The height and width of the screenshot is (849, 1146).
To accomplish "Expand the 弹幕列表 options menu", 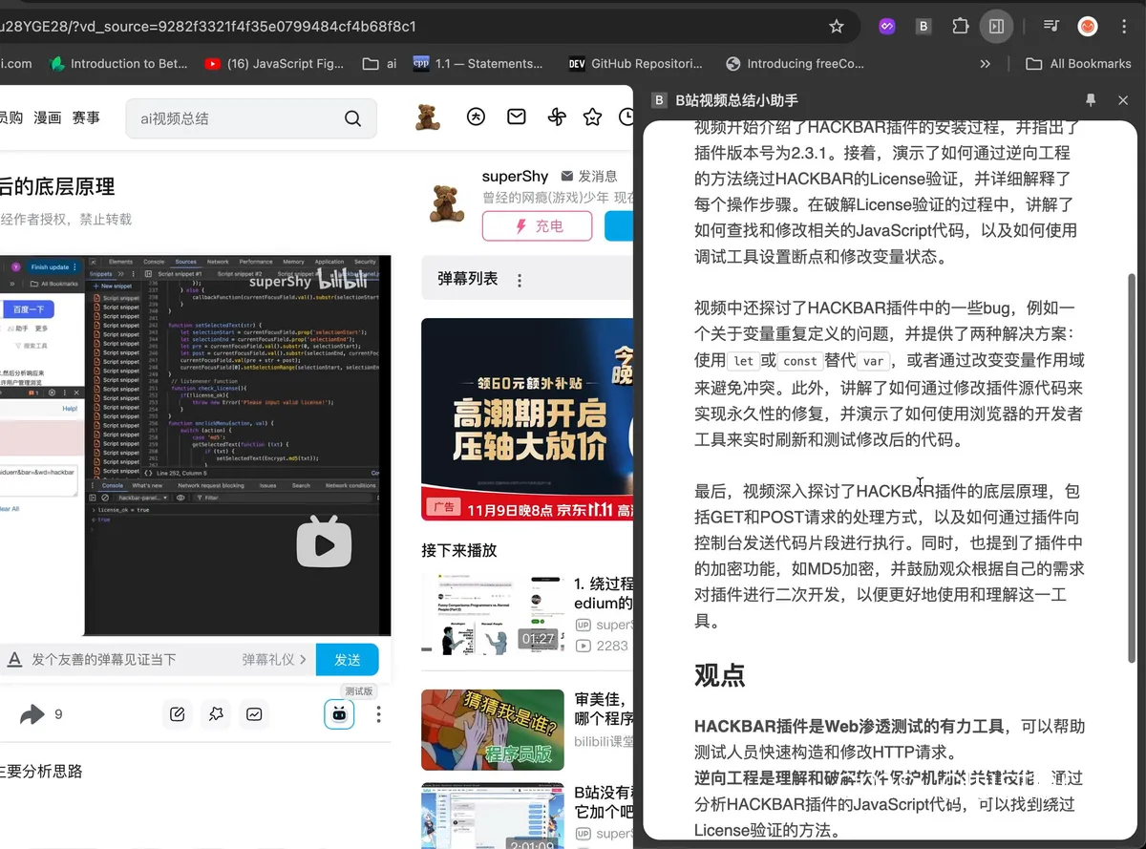I will tap(520, 280).
